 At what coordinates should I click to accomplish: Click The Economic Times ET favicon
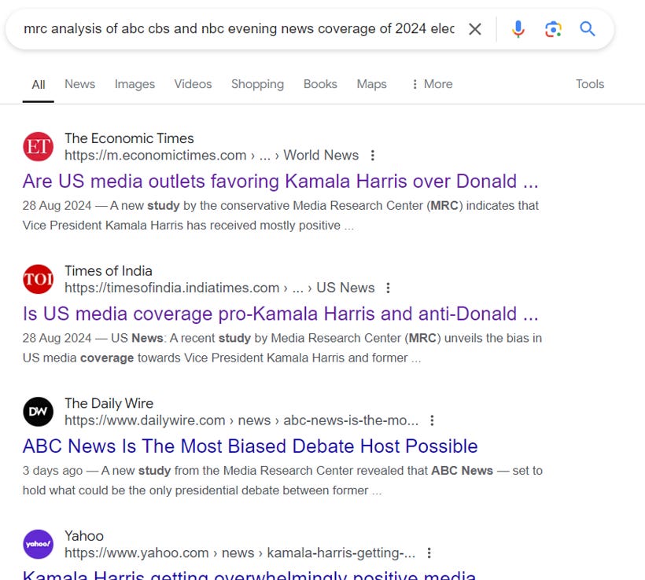[x=38, y=147]
